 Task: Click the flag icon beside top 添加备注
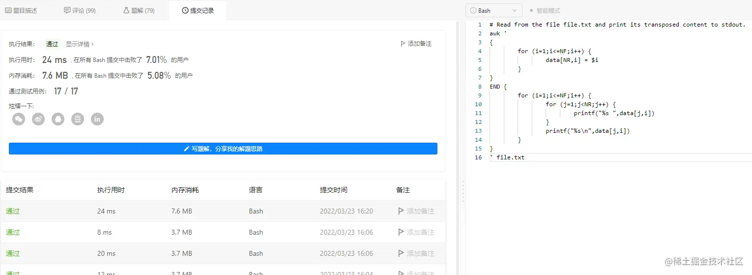coord(404,44)
